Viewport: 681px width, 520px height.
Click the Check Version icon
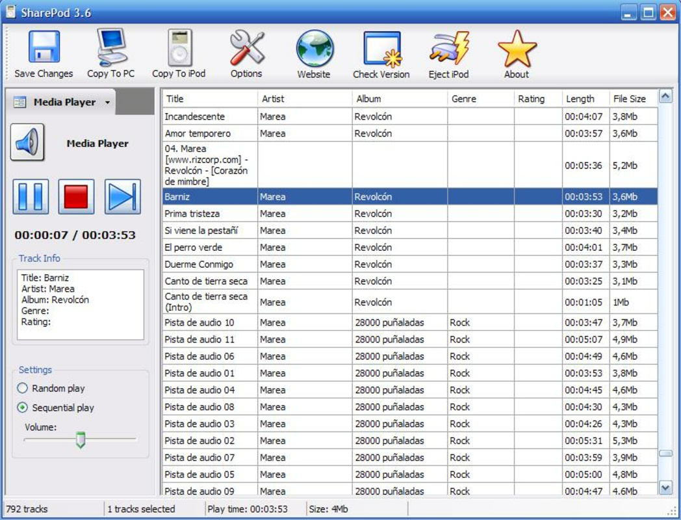click(381, 49)
